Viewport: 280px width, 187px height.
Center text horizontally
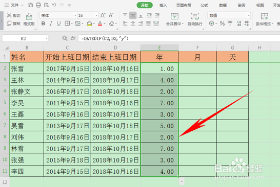[x=133, y=24]
